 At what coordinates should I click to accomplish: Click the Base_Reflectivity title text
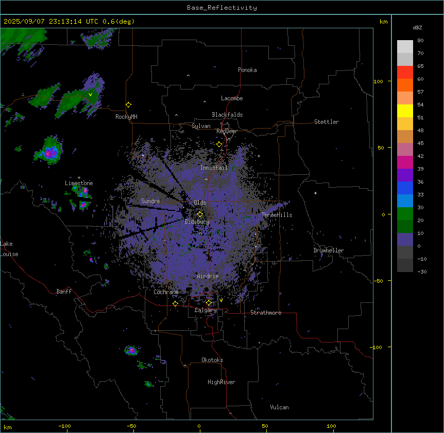[x=222, y=8]
